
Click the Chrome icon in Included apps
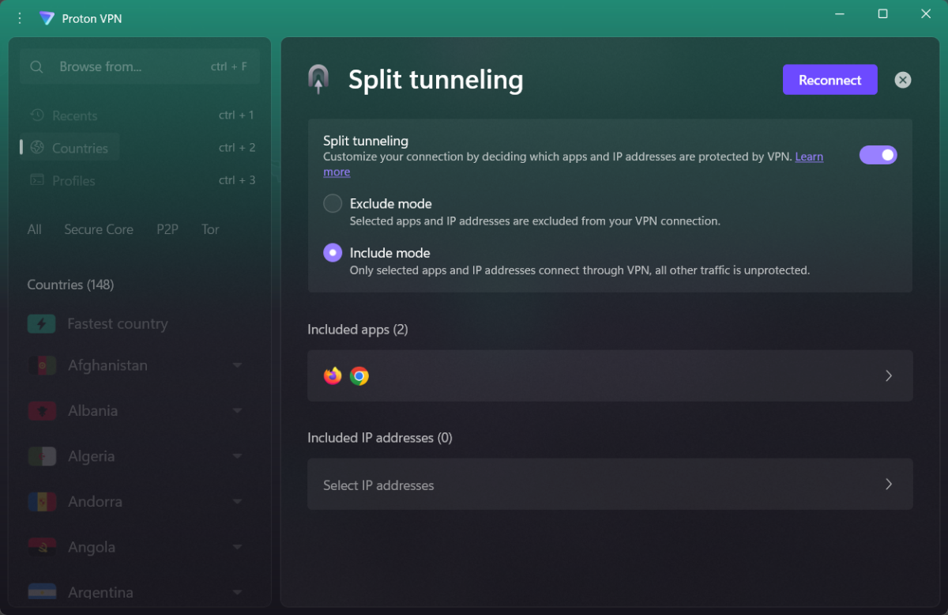[x=359, y=375]
